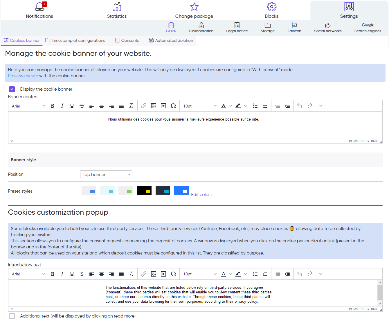Apply italic in Banner content editor

[62, 106]
